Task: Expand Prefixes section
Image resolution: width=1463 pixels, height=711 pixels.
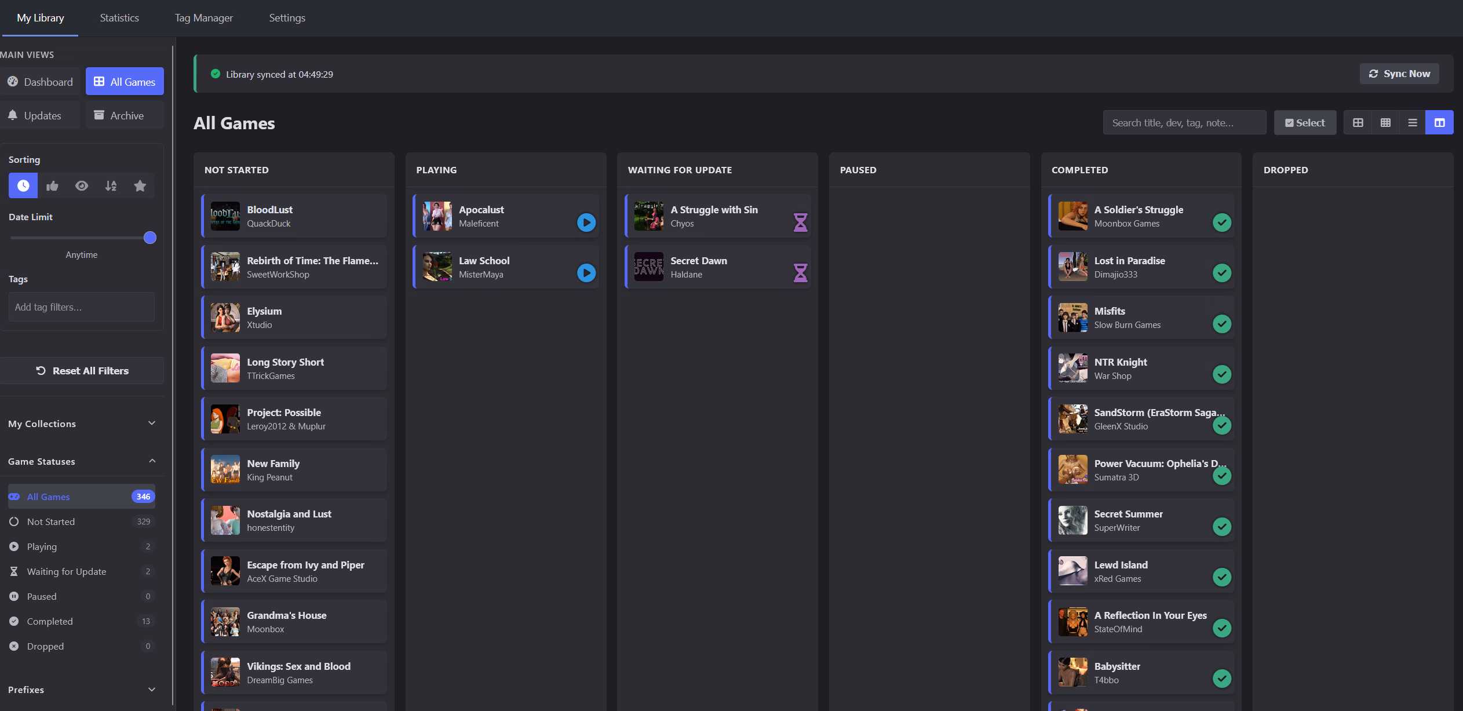Action: [82, 690]
